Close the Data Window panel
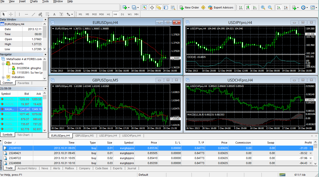The width and height of the screenshot is (319, 177). coord(45,19)
